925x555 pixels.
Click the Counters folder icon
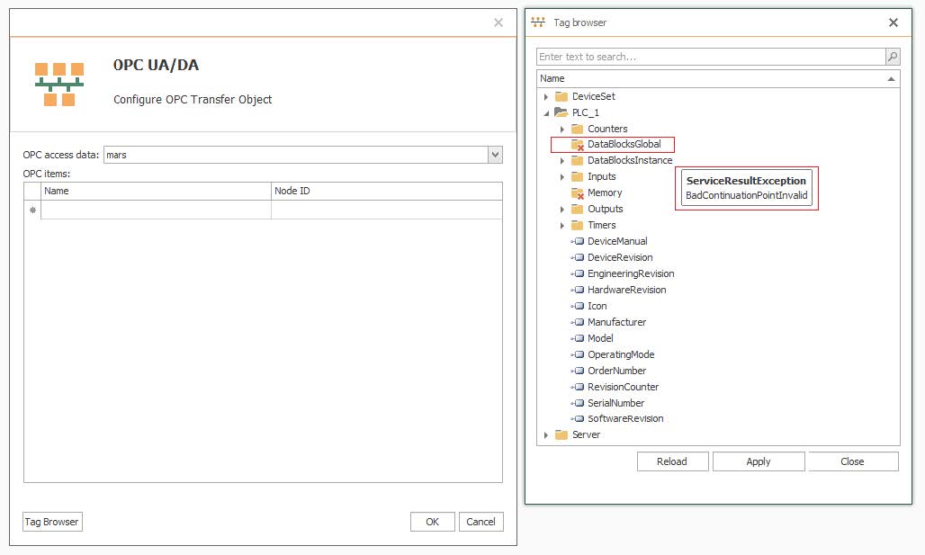[578, 129]
